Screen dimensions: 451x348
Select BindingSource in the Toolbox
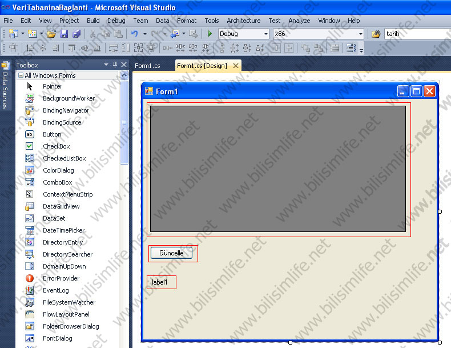click(62, 122)
